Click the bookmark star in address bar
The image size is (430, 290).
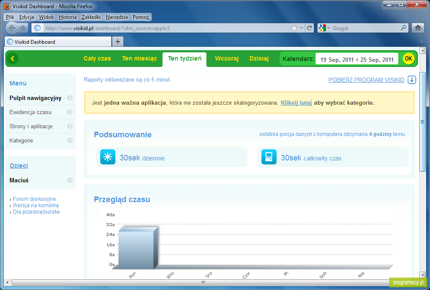pyautogui.click(x=294, y=28)
